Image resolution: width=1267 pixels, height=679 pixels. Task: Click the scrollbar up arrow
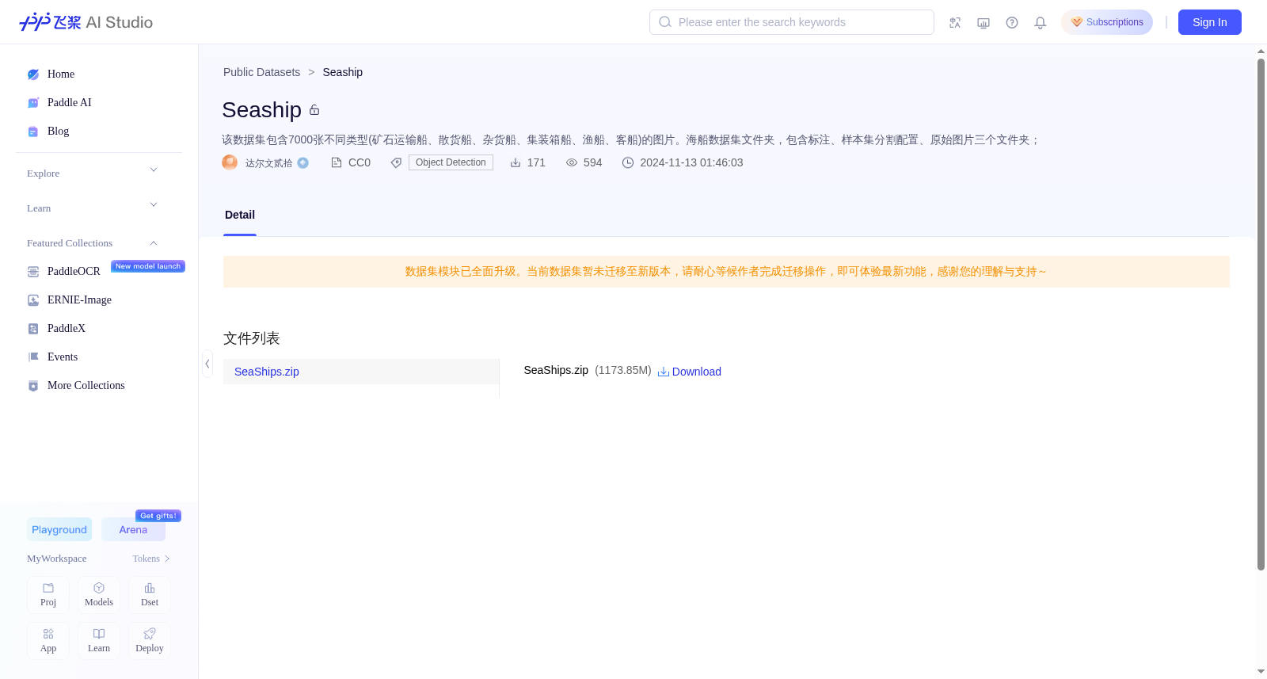pyautogui.click(x=1261, y=51)
